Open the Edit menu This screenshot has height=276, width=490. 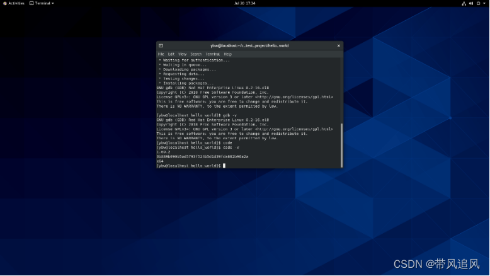click(171, 54)
